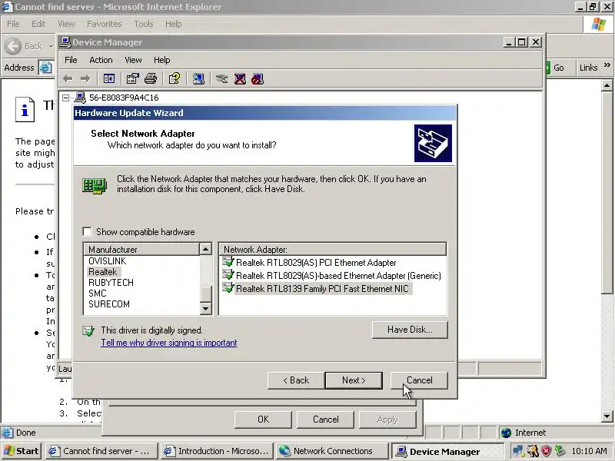Click Scan for hardware changes icon

[198, 79]
